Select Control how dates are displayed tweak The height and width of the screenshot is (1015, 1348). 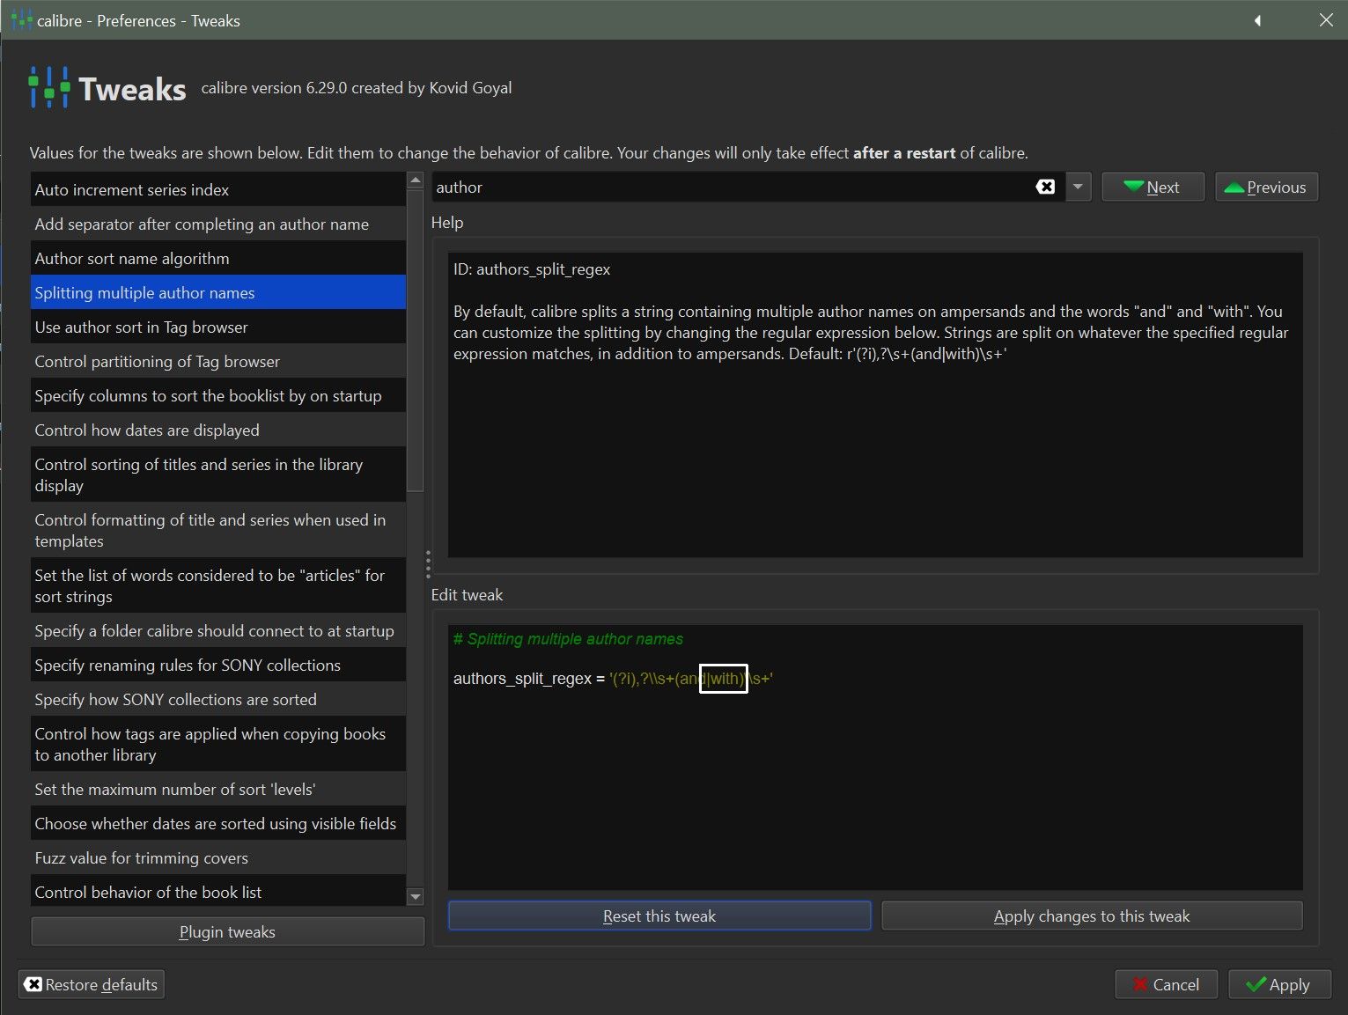tap(218, 430)
